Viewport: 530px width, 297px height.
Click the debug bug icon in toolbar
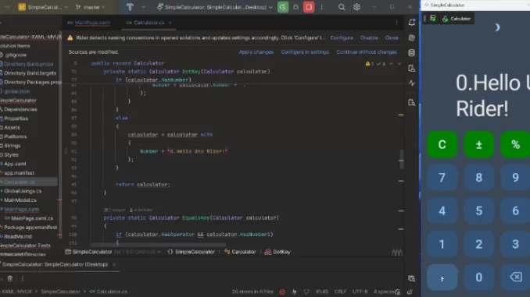point(295,7)
